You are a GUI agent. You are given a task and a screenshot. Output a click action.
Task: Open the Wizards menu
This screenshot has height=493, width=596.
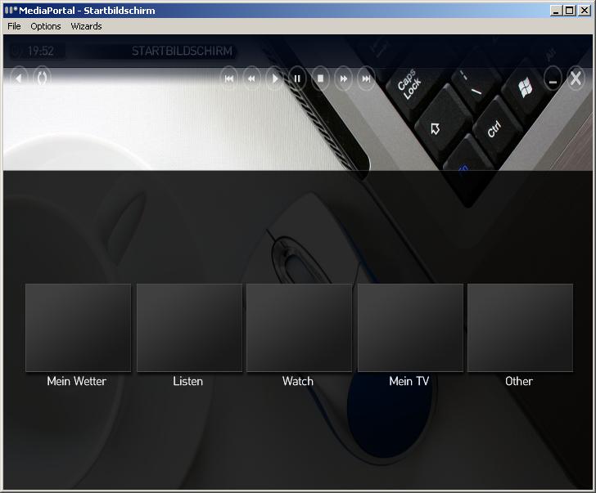click(86, 26)
